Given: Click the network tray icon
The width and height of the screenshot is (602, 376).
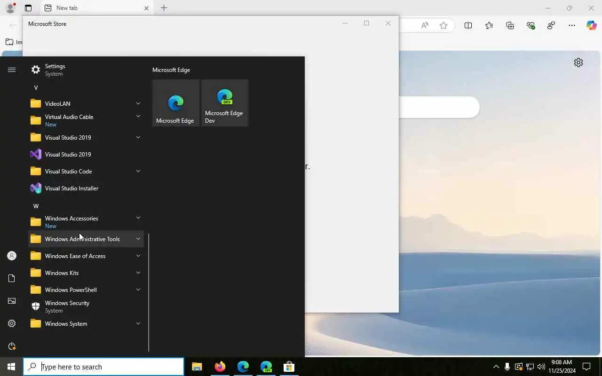Looking at the screenshot, I should click(530, 367).
